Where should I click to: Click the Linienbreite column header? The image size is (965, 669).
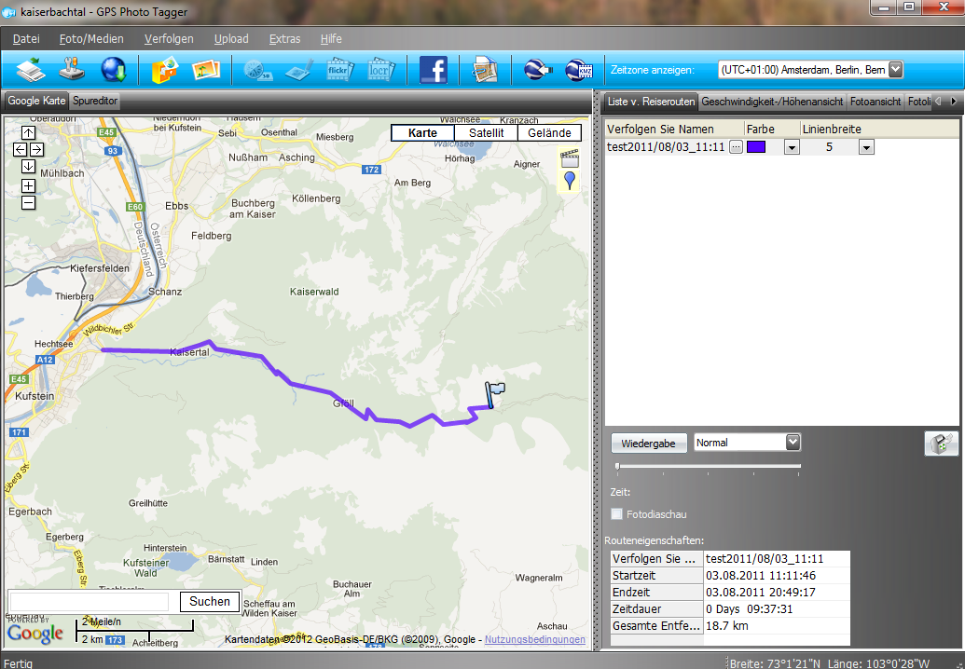[x=832, y=130]
